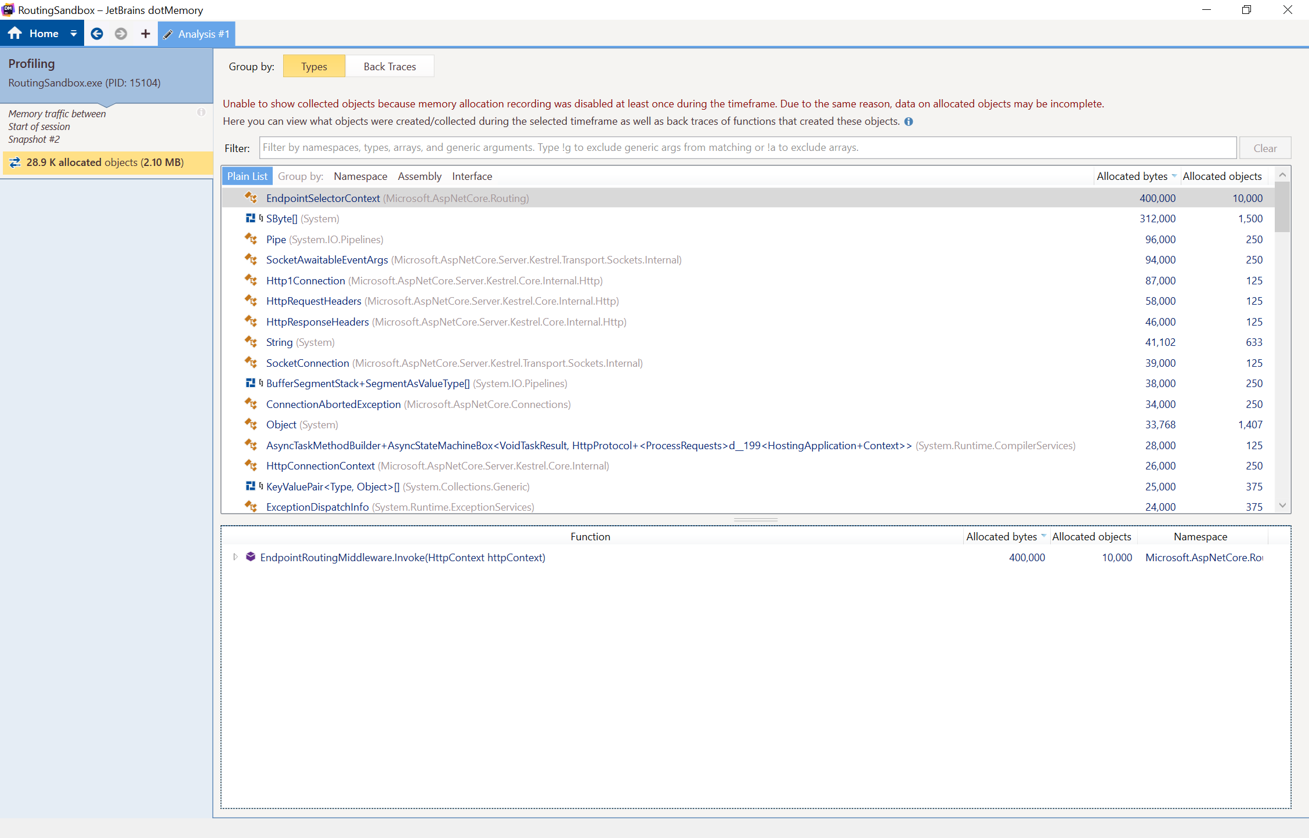
Task: Select the HttpRequestHeaders row
Action: [x=748, y=301]
